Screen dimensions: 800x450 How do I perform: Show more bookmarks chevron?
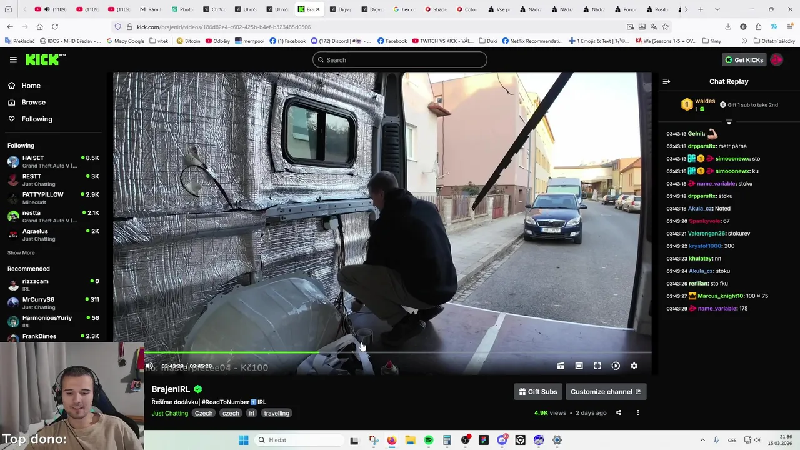point(744,41)
